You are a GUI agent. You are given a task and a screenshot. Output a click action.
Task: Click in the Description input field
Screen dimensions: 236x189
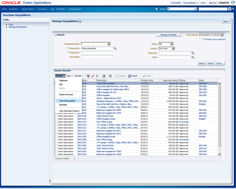(97, 57)
